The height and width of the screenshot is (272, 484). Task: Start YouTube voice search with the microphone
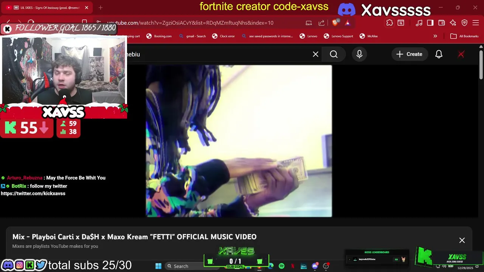point(359,54)
